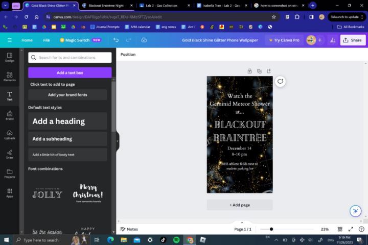Open the Notes panel

tap(129, 229)
